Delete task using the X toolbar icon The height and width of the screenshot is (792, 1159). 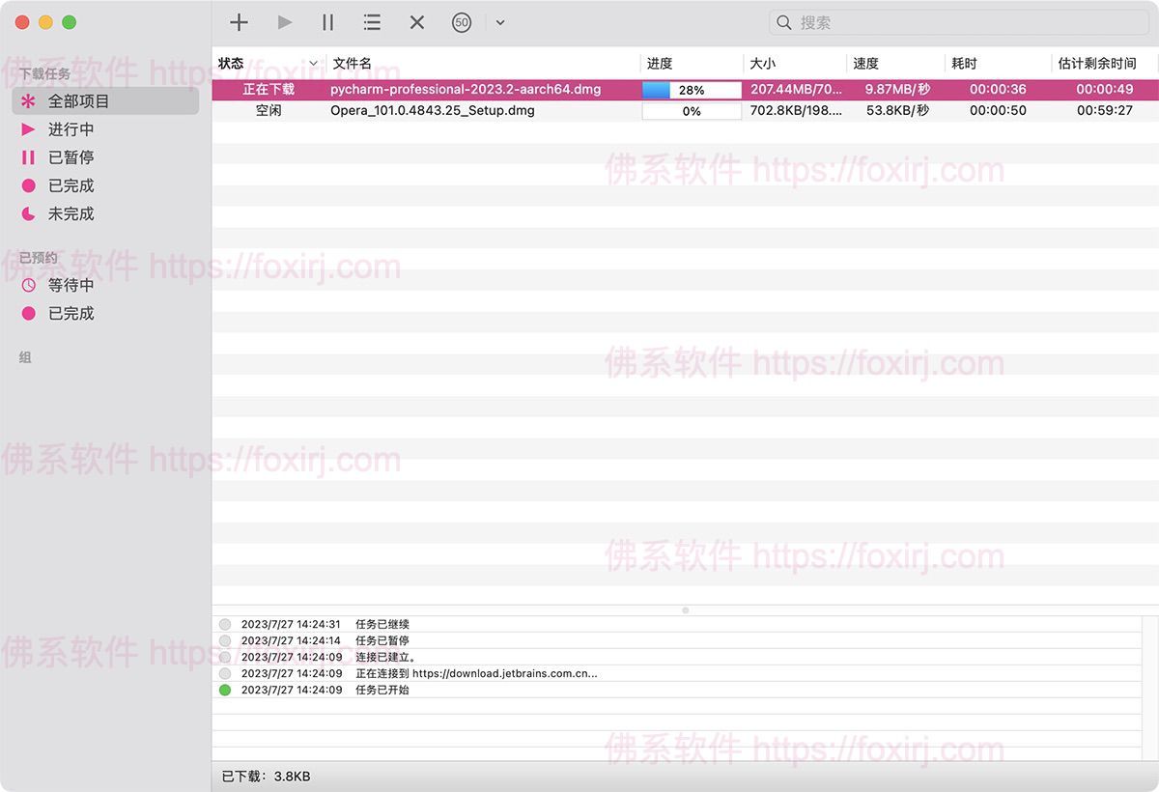[x=417, y=22]
